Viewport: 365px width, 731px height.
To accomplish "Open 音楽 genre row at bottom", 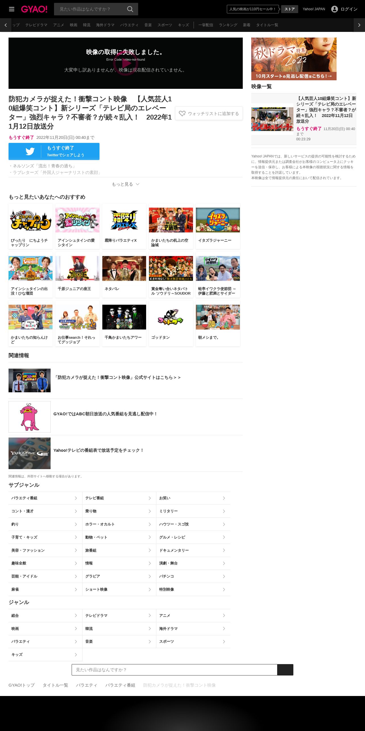I will [x=119, y=642].
